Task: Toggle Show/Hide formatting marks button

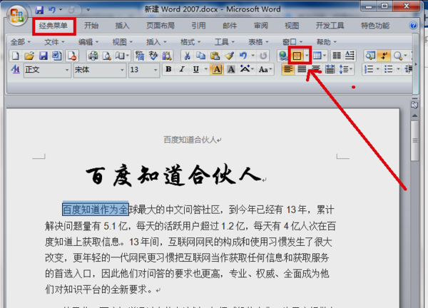Action: pos(384,56)
